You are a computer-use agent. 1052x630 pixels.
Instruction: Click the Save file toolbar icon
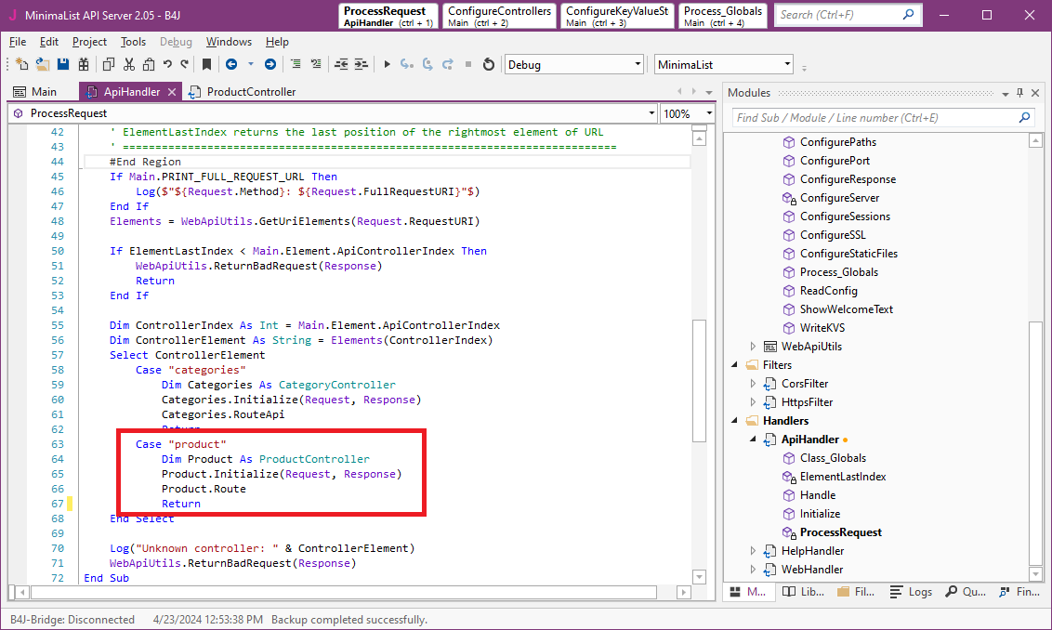pyautogui.click(x=63, y=64)
